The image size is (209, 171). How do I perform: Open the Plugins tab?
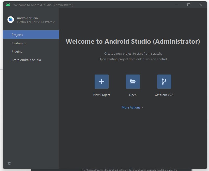[x=31, y=52]
